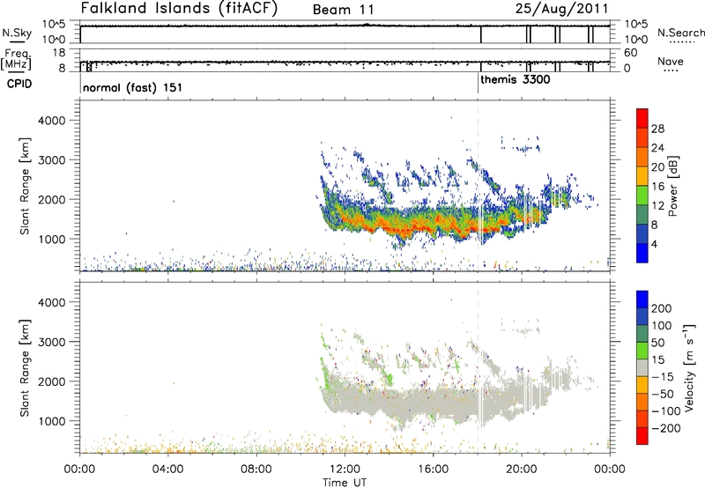The height and width of the screenshot is (488, 705).
Task: Click the velocity panel 'Slant Range [km]' title
Action: point(26,368)
